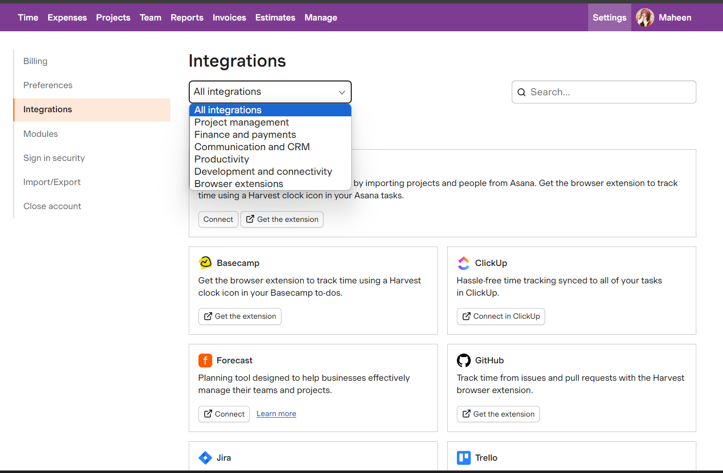The image size is (723, 473).
Task: Choose Browser extensions filter option
Action: point(270,184)
